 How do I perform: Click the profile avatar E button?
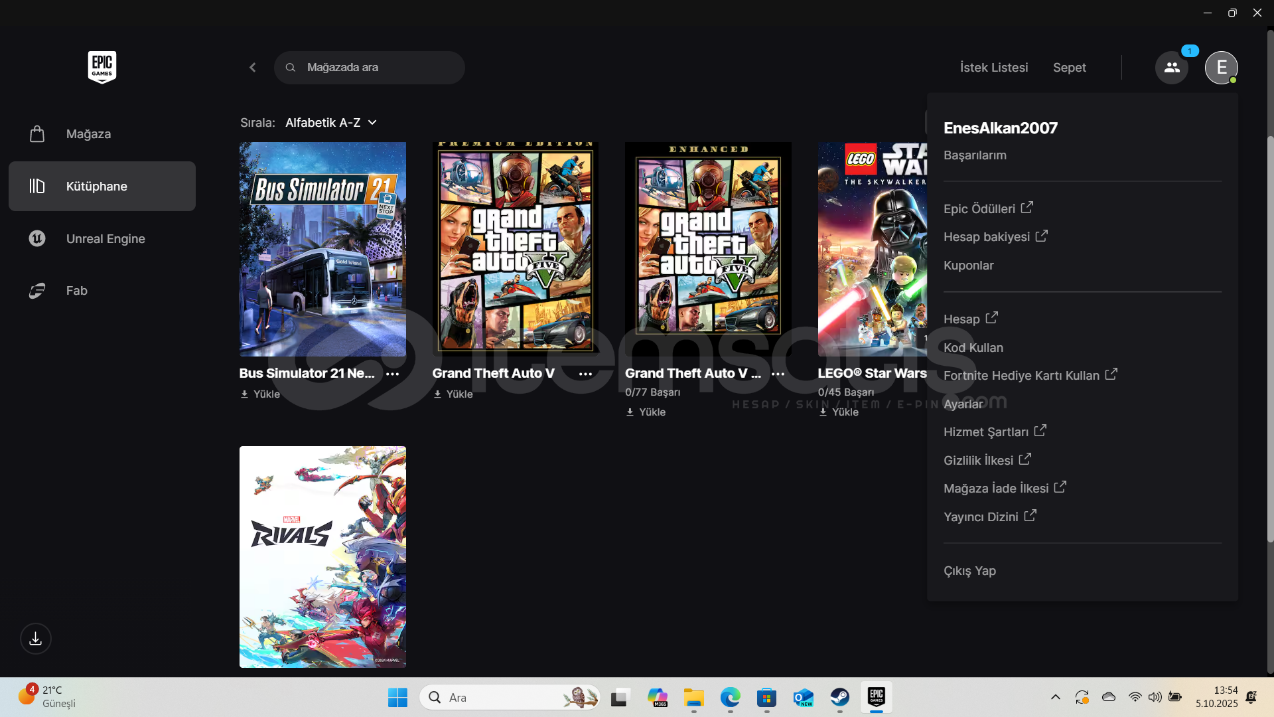coord(1221,68)
